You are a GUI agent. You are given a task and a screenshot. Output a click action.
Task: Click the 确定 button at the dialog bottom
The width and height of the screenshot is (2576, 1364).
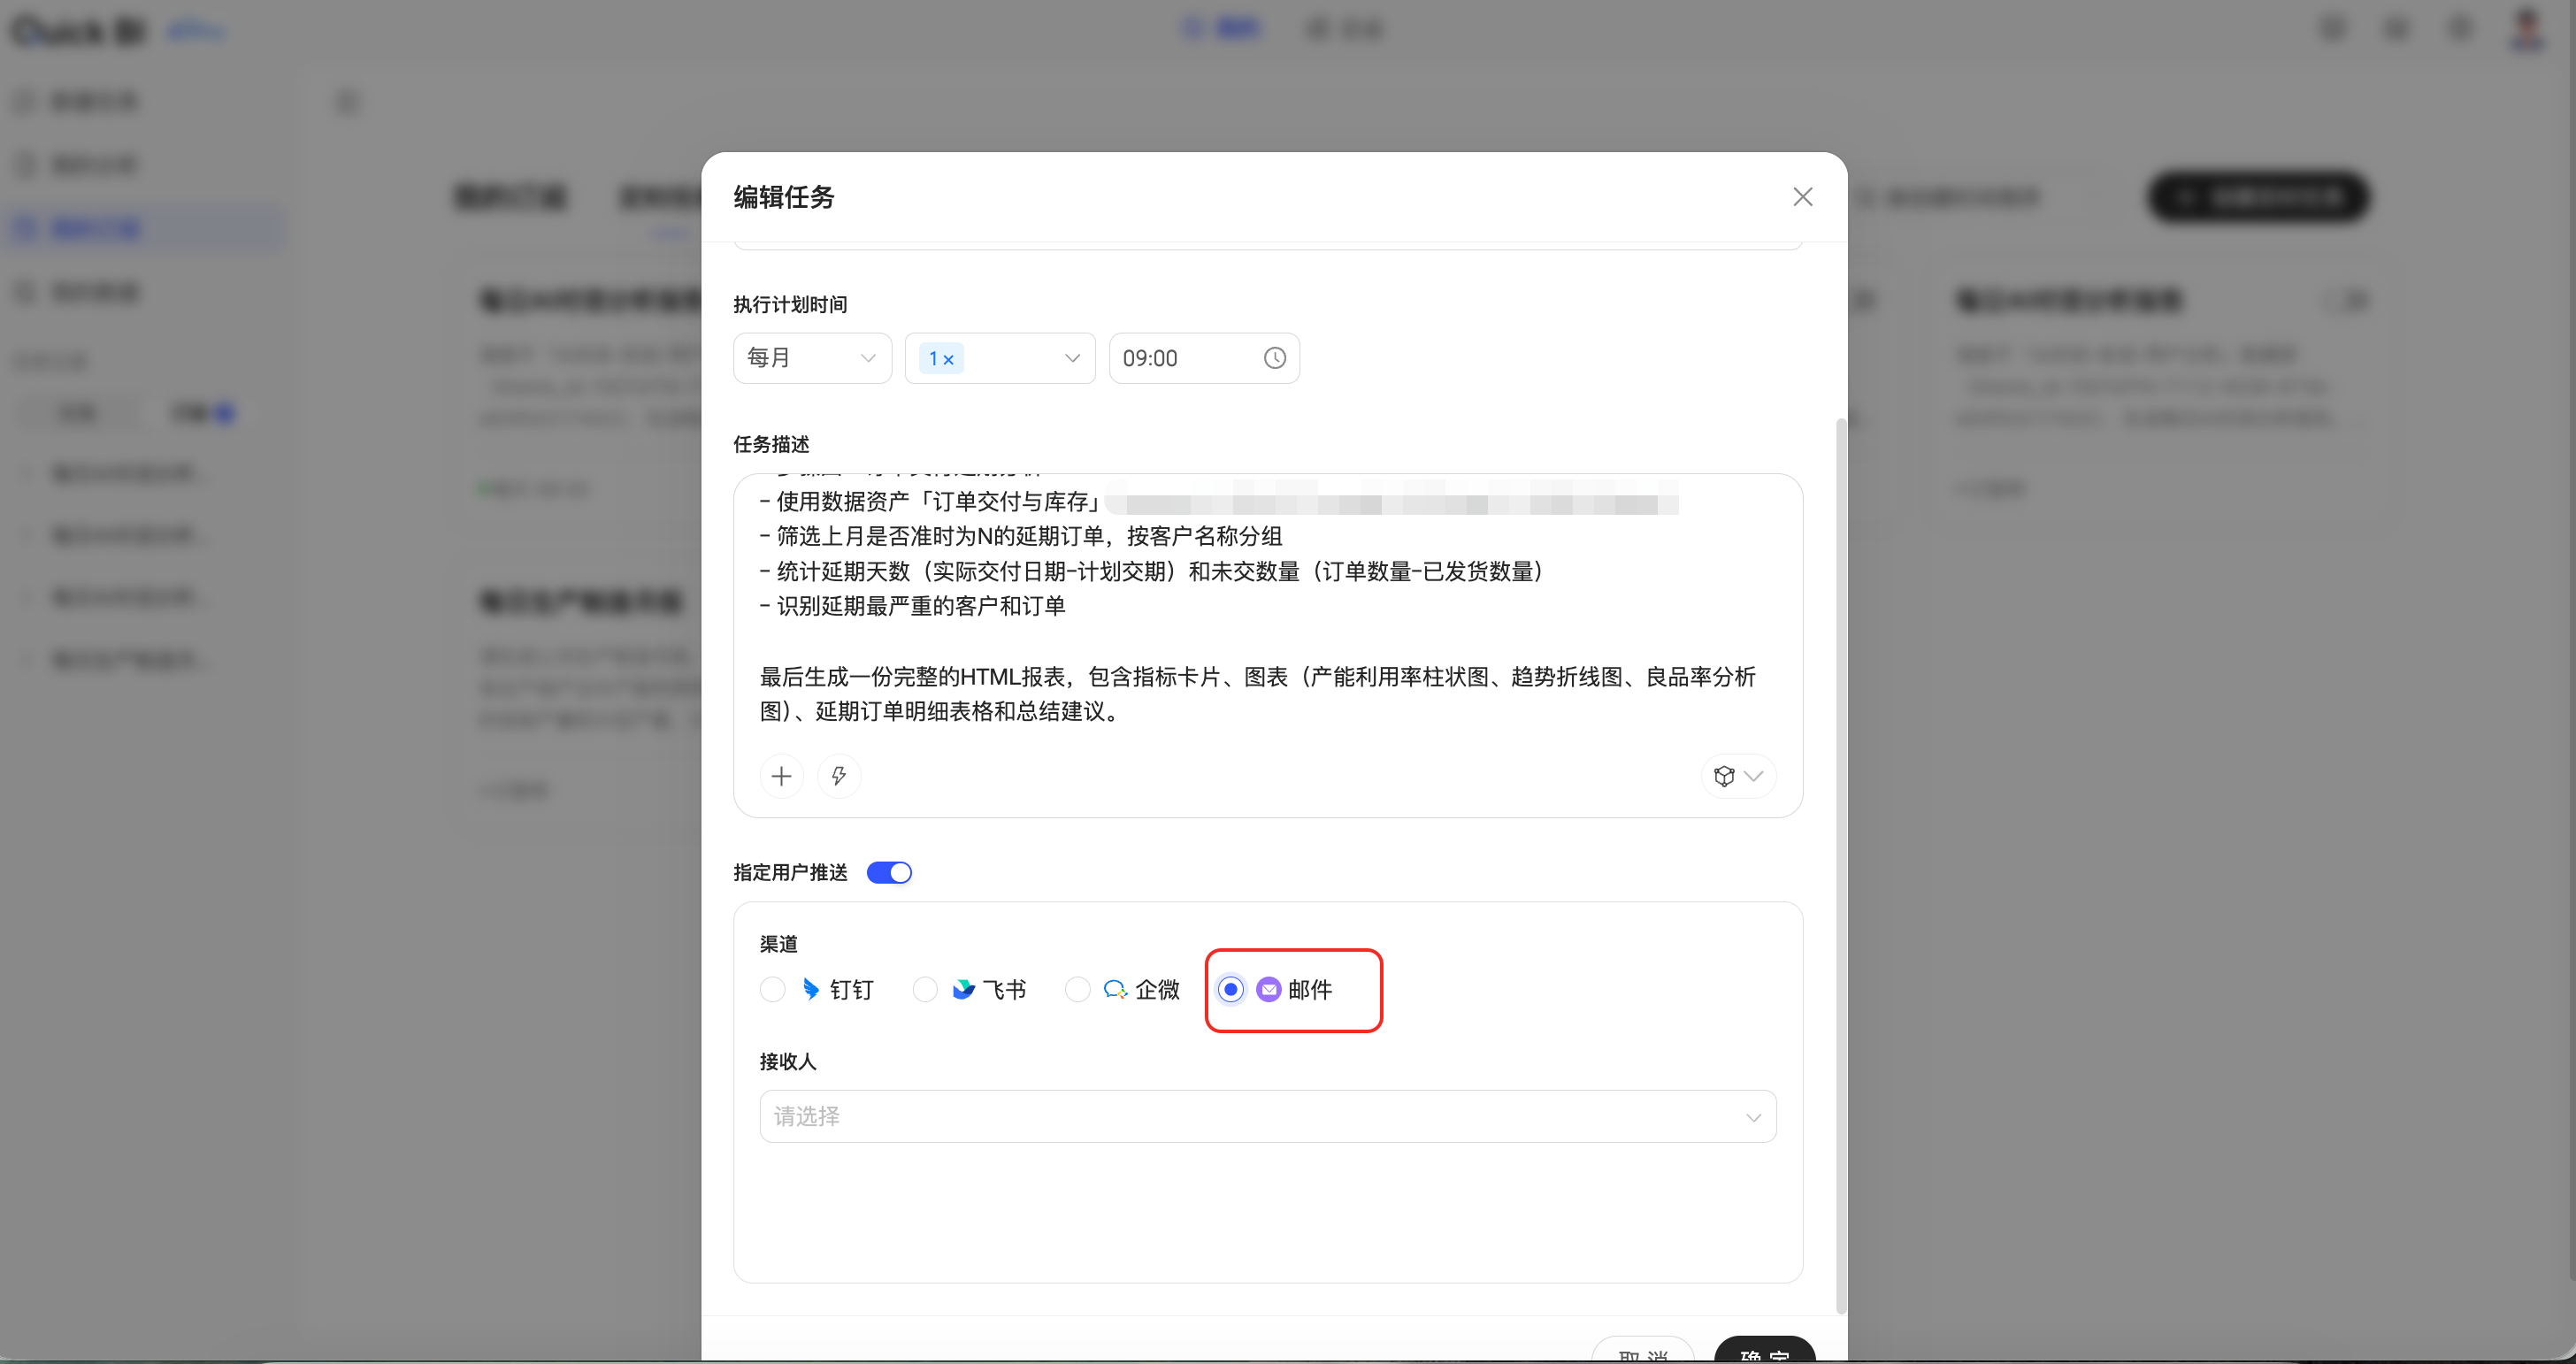(1764, 1350)
